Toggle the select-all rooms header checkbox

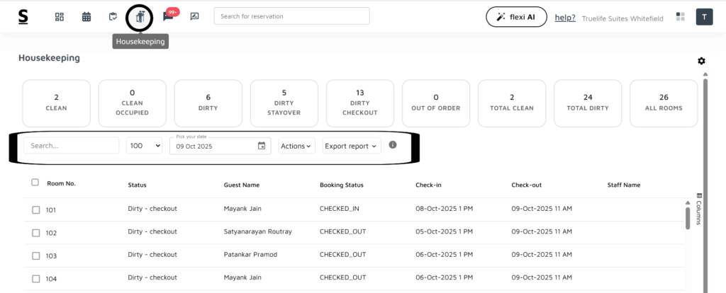point(35,183)
